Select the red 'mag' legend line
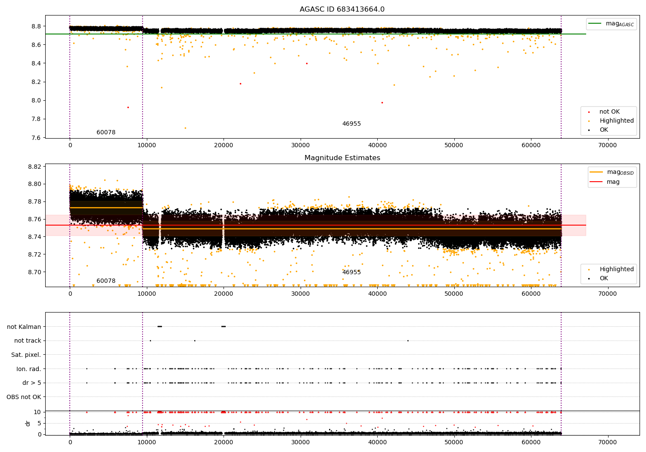This screenshot has height=452, width=646. [596, 182]
